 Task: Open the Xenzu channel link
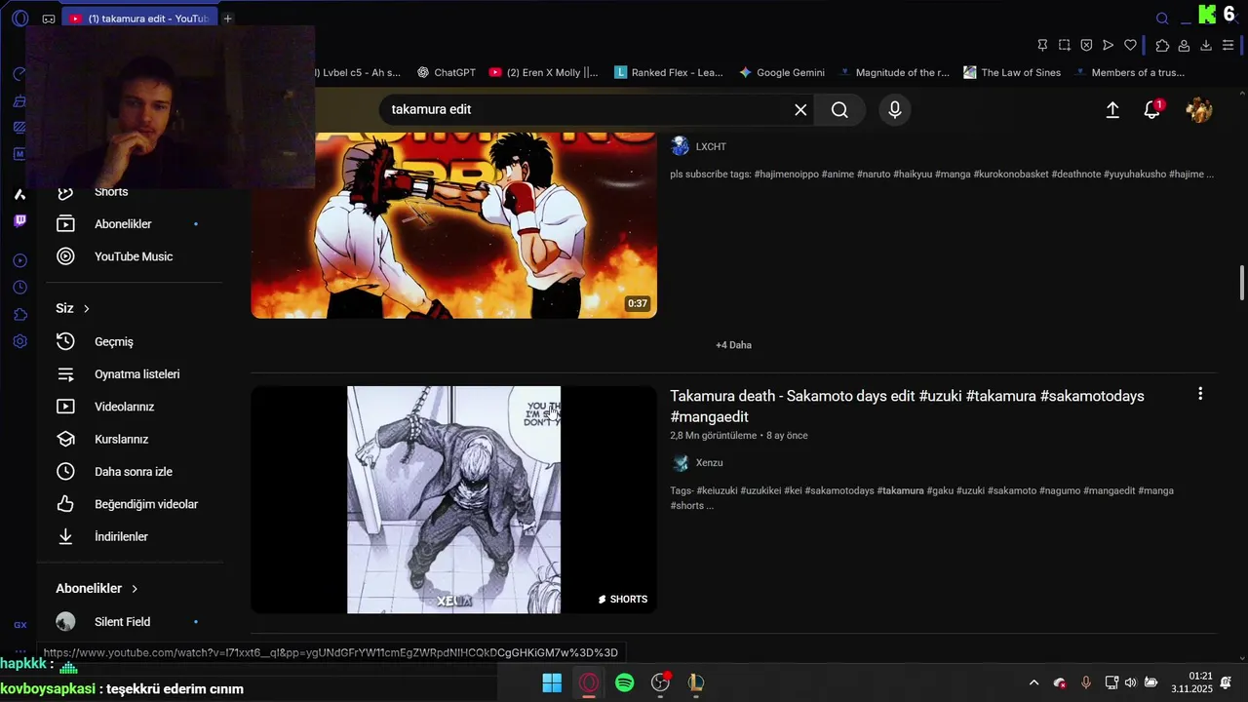tap(709, 463)
